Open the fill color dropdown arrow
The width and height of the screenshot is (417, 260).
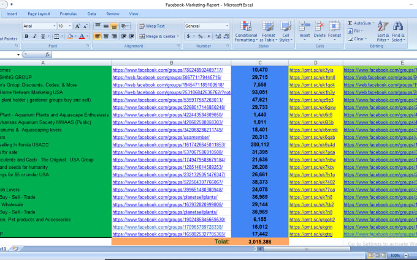point(75,36)
